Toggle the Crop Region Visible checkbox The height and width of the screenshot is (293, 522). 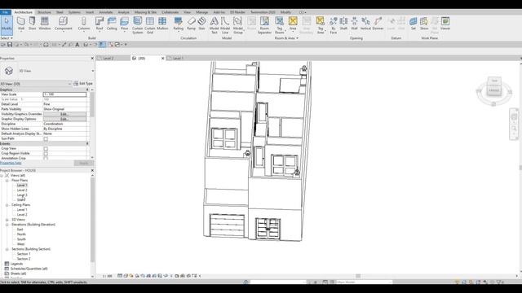[46, 154]
